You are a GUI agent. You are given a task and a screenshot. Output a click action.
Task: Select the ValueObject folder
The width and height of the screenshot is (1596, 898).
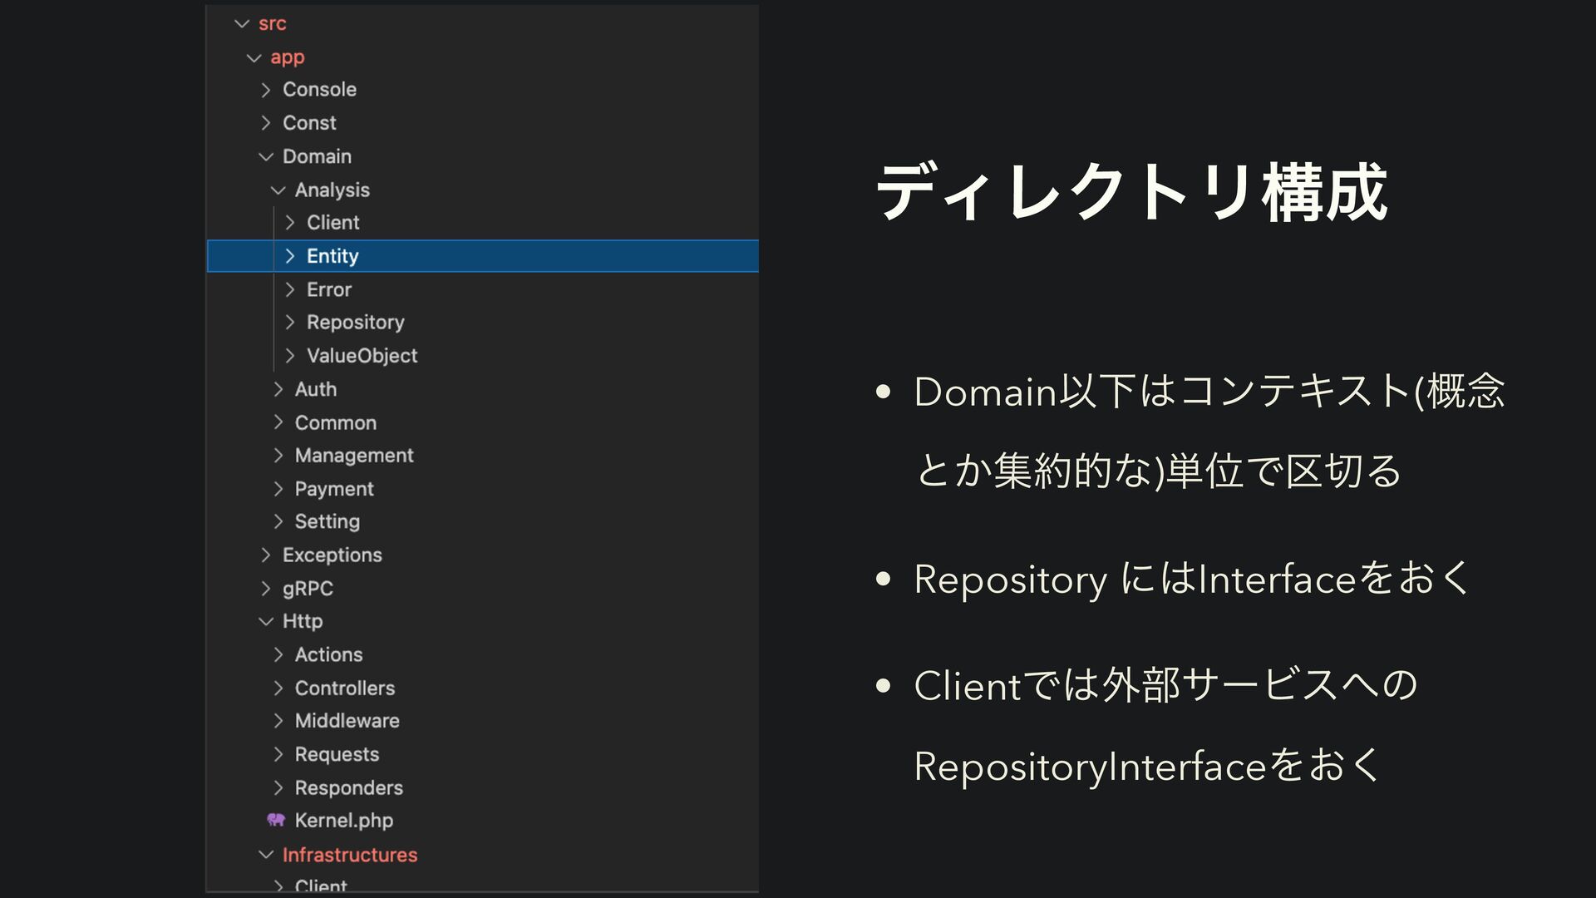coord(362,356)
